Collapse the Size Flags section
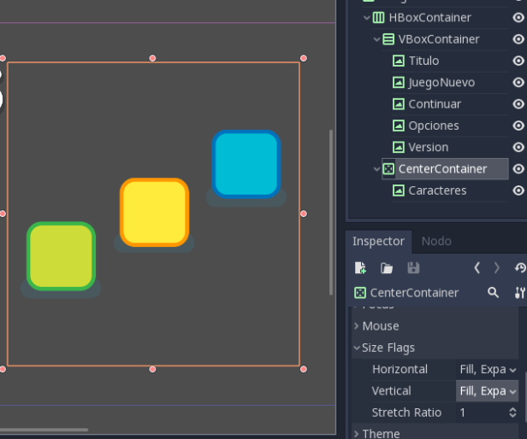The image size is (527, 439). [x=357, y=348]
